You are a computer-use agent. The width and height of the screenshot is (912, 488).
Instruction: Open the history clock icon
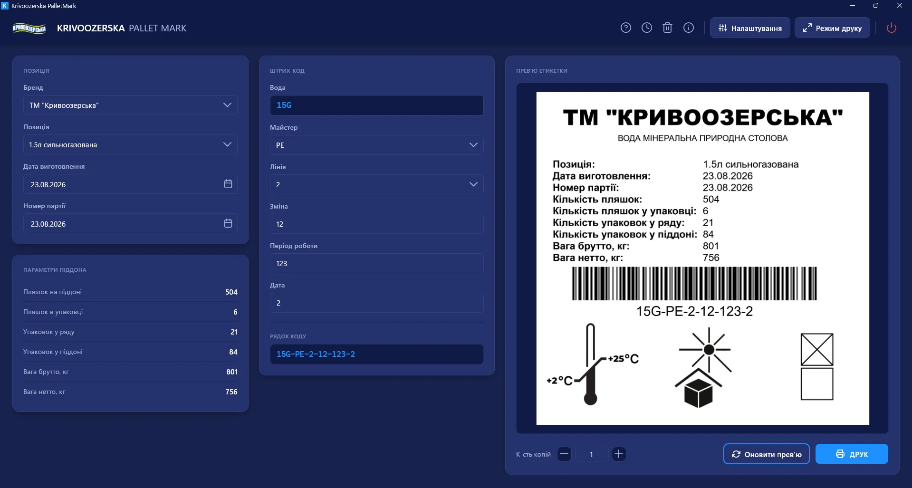[647, 28]
